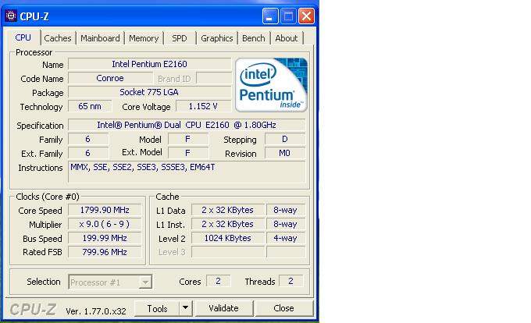Screen dimensions: 531x323
Task: Show the About tab
Action: (287, 38)
